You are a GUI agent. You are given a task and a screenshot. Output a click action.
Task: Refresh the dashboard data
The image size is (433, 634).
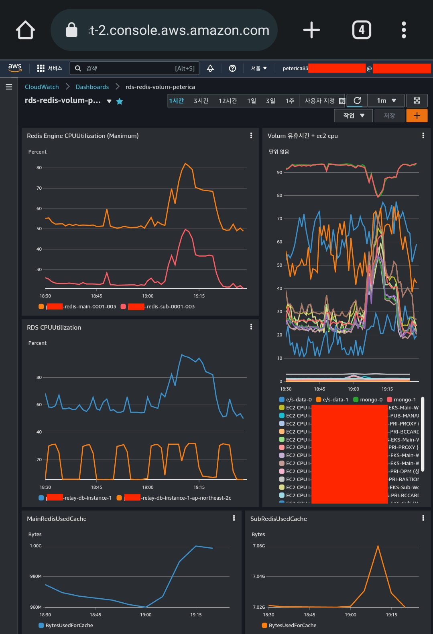[357, 100]
